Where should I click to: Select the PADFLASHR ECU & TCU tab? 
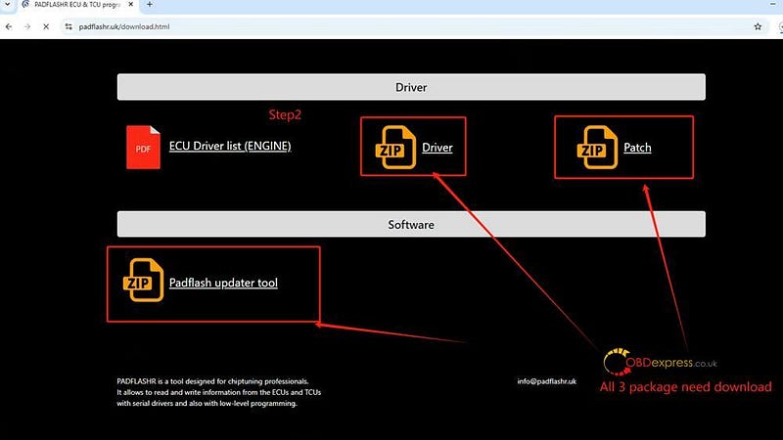coord(77,5)
